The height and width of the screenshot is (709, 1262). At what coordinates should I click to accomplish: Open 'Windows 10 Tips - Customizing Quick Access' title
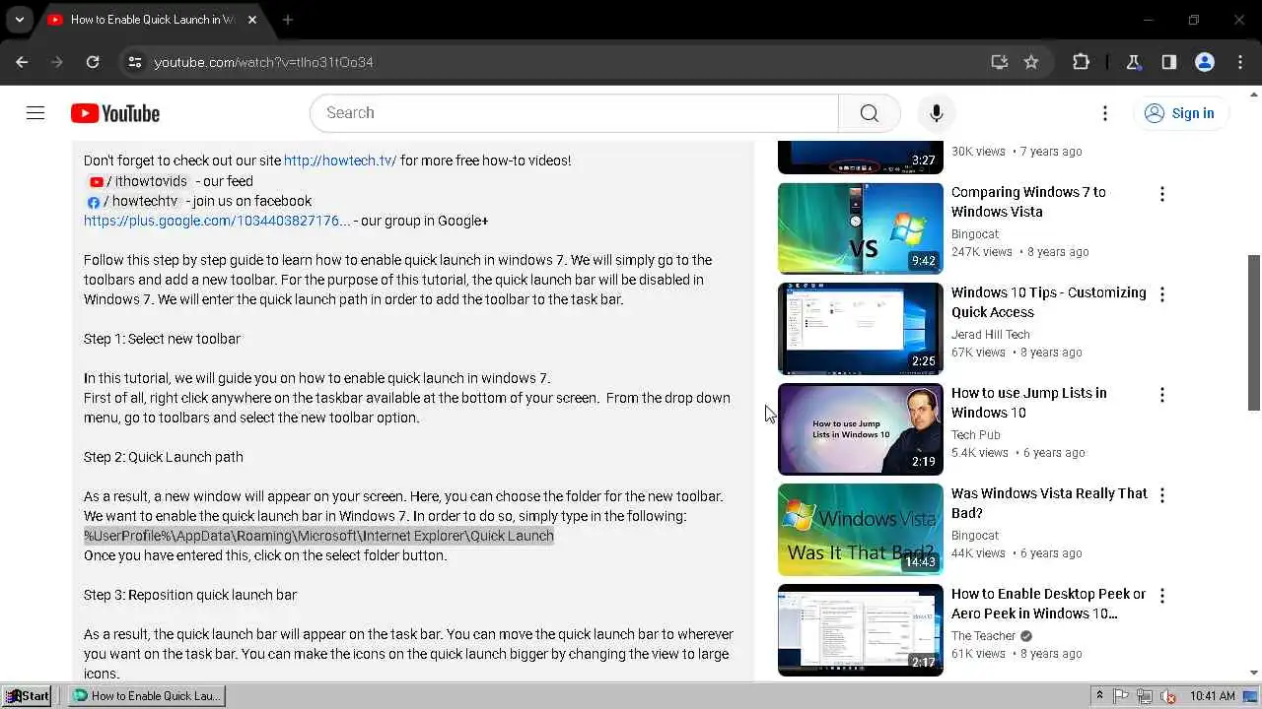1049,302
